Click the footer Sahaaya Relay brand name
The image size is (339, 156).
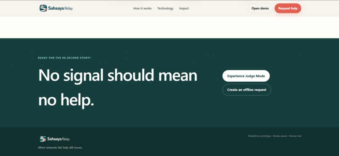58,139
